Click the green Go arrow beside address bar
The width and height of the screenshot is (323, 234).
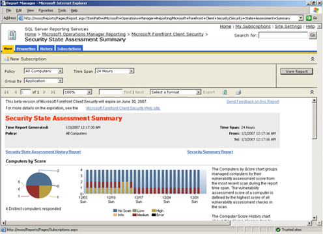[x=309, y=18]
